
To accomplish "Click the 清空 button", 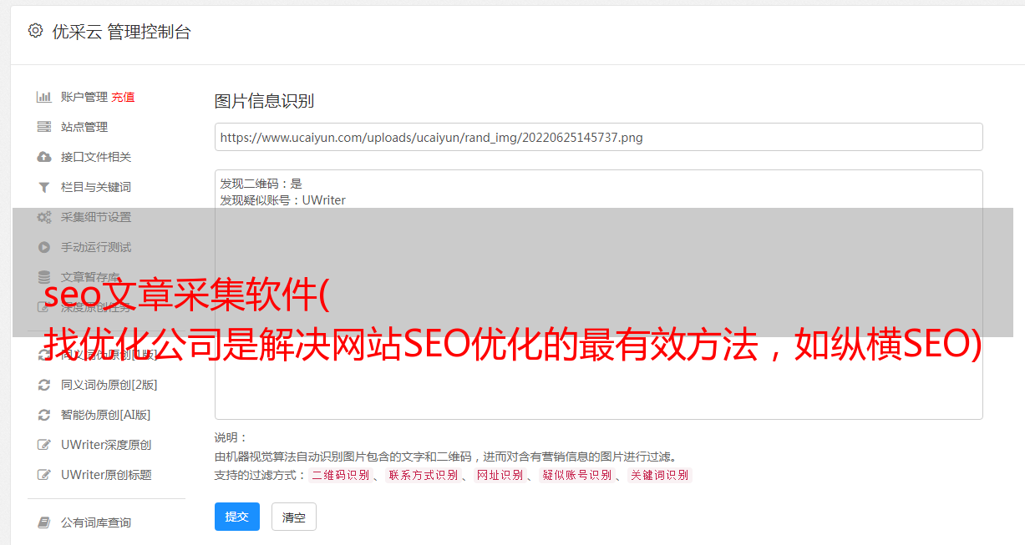I will [294, 517].
